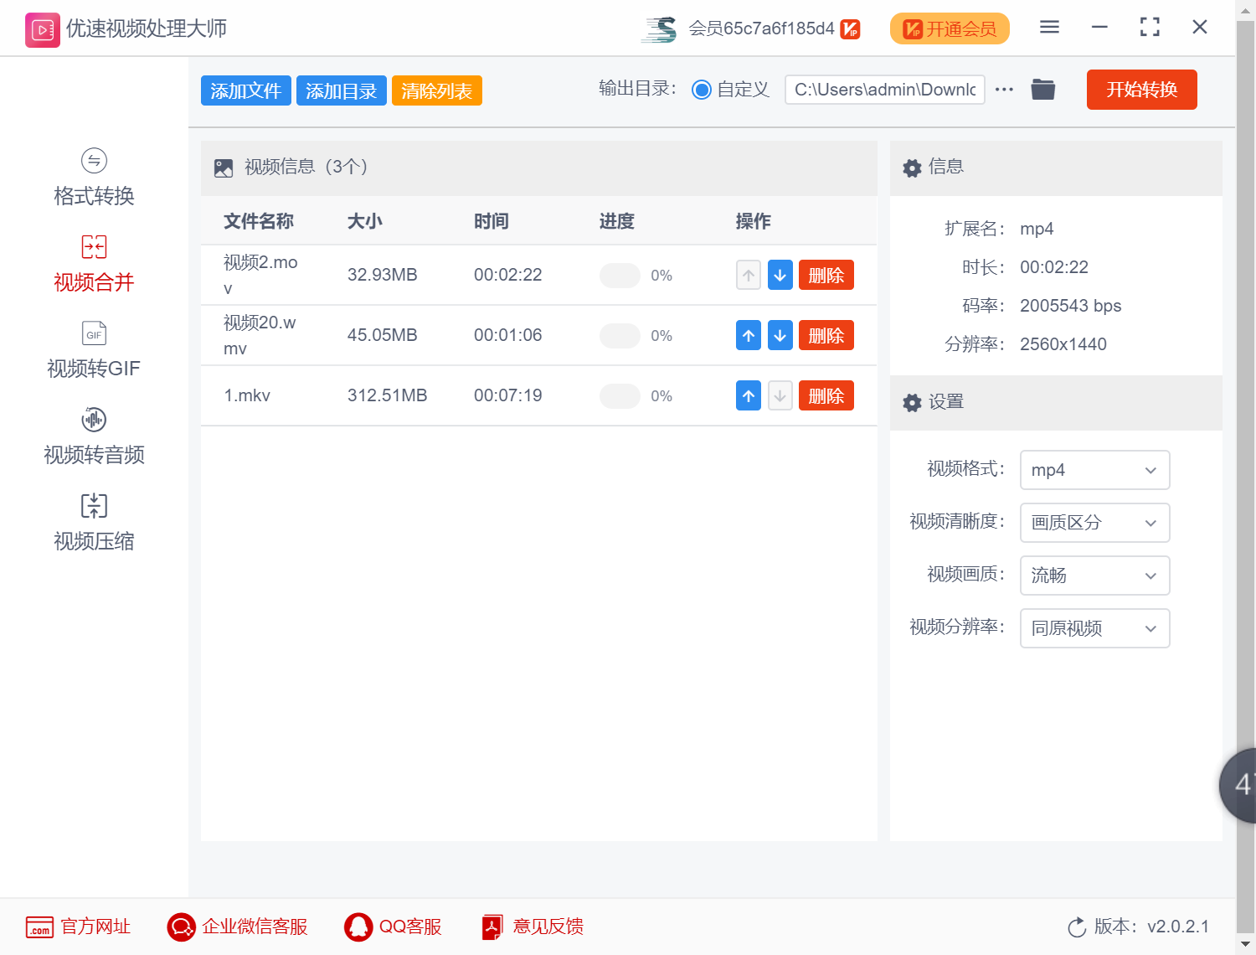
Task: Click the output directory path field
Action: [x=885, y=90]
